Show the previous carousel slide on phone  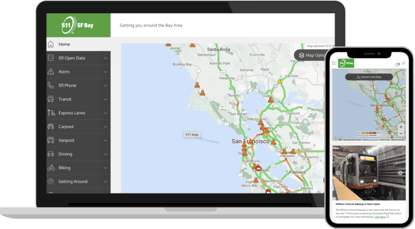338,173
